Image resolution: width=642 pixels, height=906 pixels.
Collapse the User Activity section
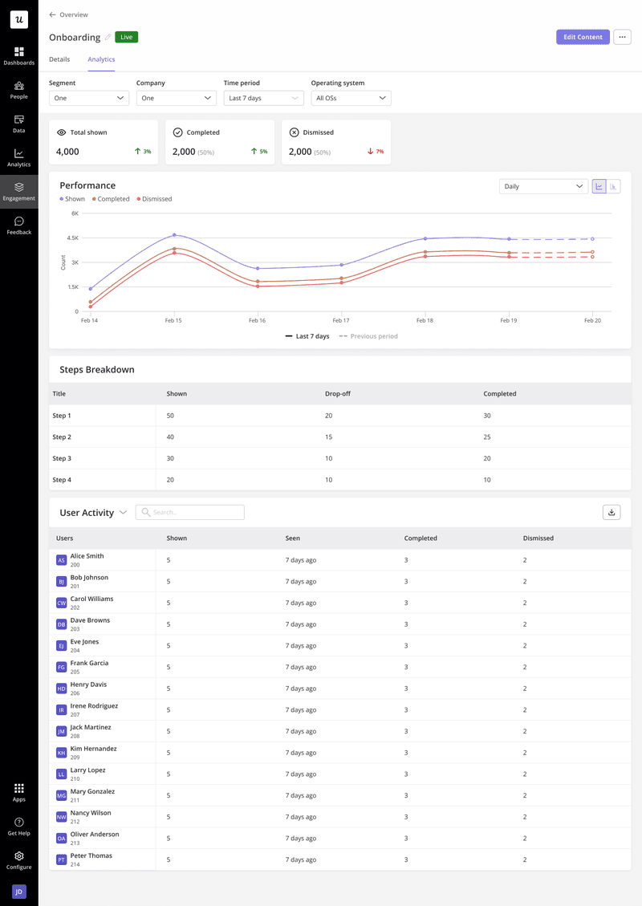click(x=121, y=511)
